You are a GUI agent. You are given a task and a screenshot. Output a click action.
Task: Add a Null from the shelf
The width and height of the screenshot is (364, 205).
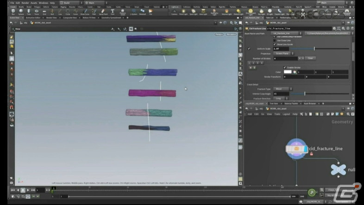pyautogui.click(x=52, y=12)
